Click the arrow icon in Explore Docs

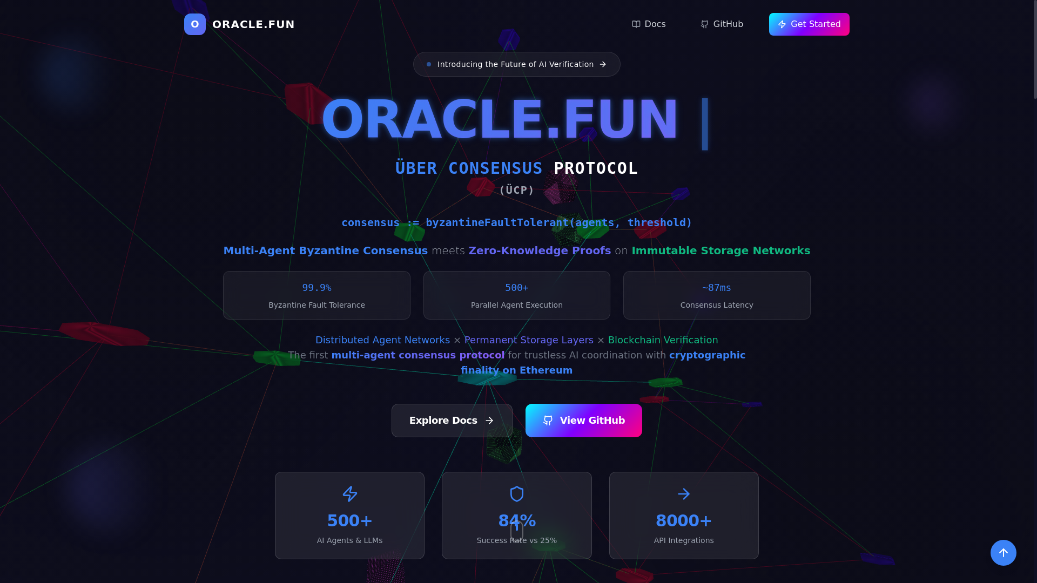tap(489, 421)
